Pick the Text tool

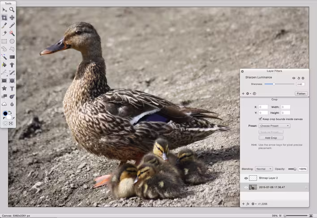click(12, 88)
